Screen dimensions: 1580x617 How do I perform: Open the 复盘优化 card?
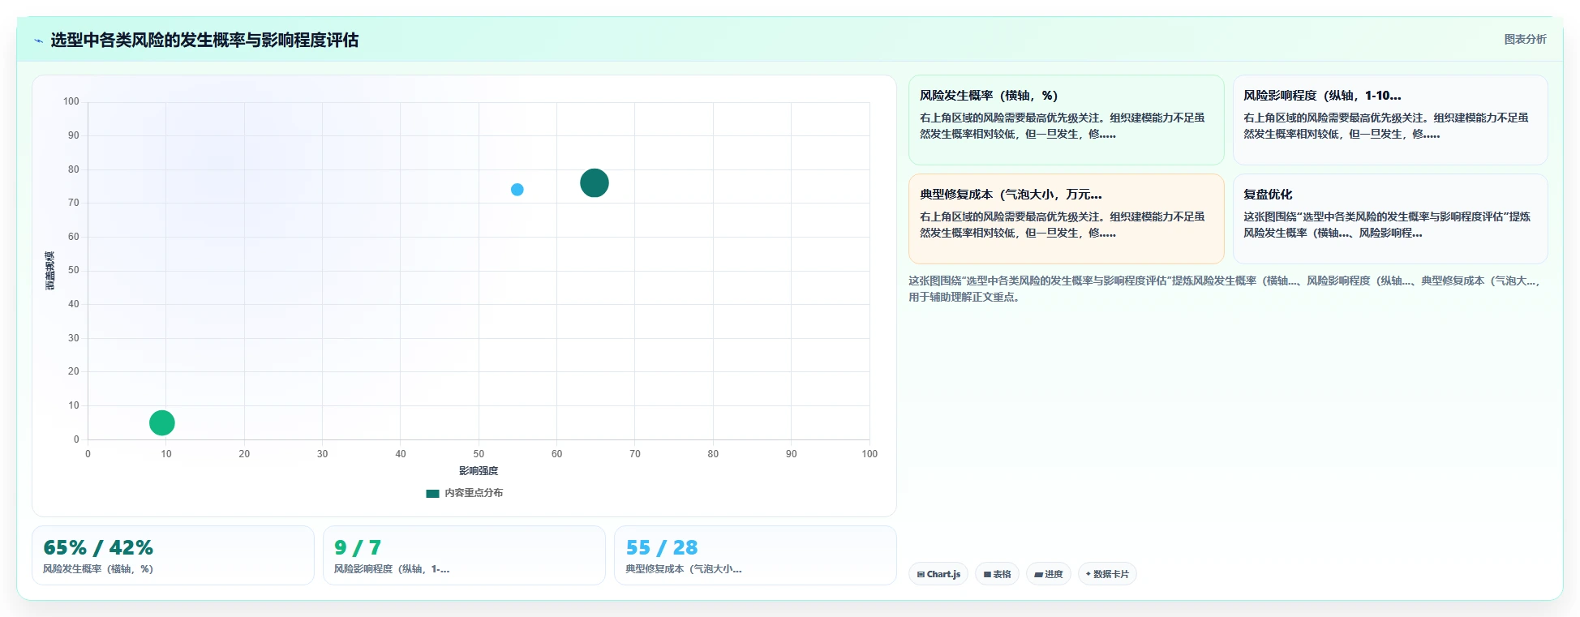tap(1390, 219)
